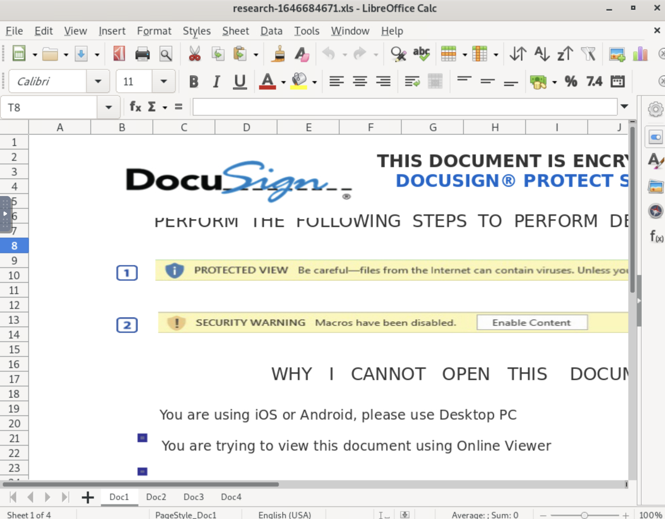The image size is (665, 519).
Task: Insert an image using toolbar icon
Action: coord(617,54)
